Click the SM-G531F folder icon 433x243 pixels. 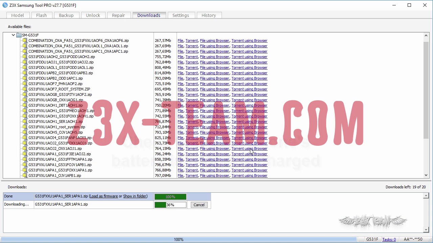click(19, 35)
